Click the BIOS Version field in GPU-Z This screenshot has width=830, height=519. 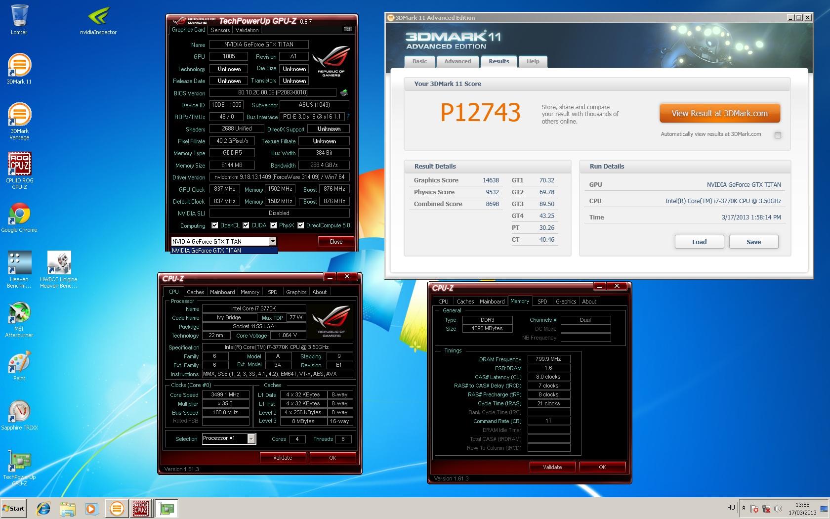[x=273, y=92]
